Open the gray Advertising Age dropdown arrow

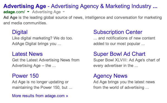63,12
